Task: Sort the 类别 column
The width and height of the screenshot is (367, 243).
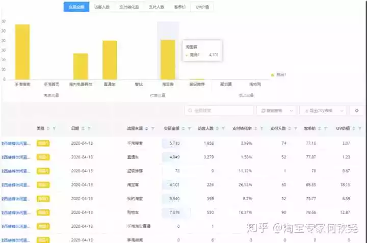Action: click(48, 128)
